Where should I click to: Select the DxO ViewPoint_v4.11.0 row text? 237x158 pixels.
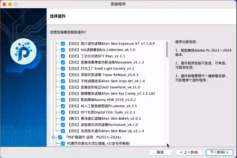pos(104,87)
